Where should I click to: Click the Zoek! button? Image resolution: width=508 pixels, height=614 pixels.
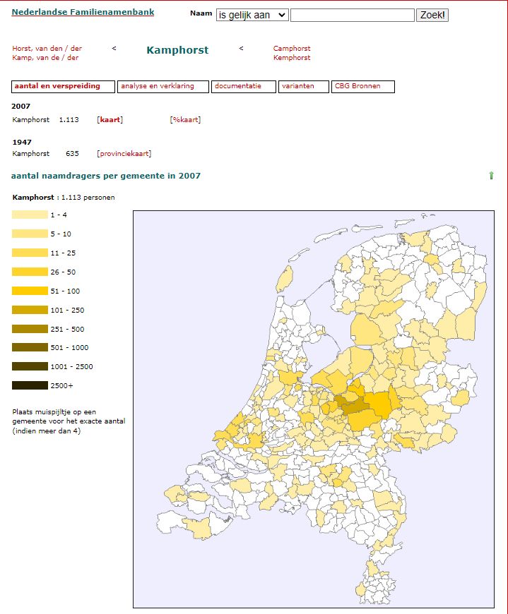(432, 15)
